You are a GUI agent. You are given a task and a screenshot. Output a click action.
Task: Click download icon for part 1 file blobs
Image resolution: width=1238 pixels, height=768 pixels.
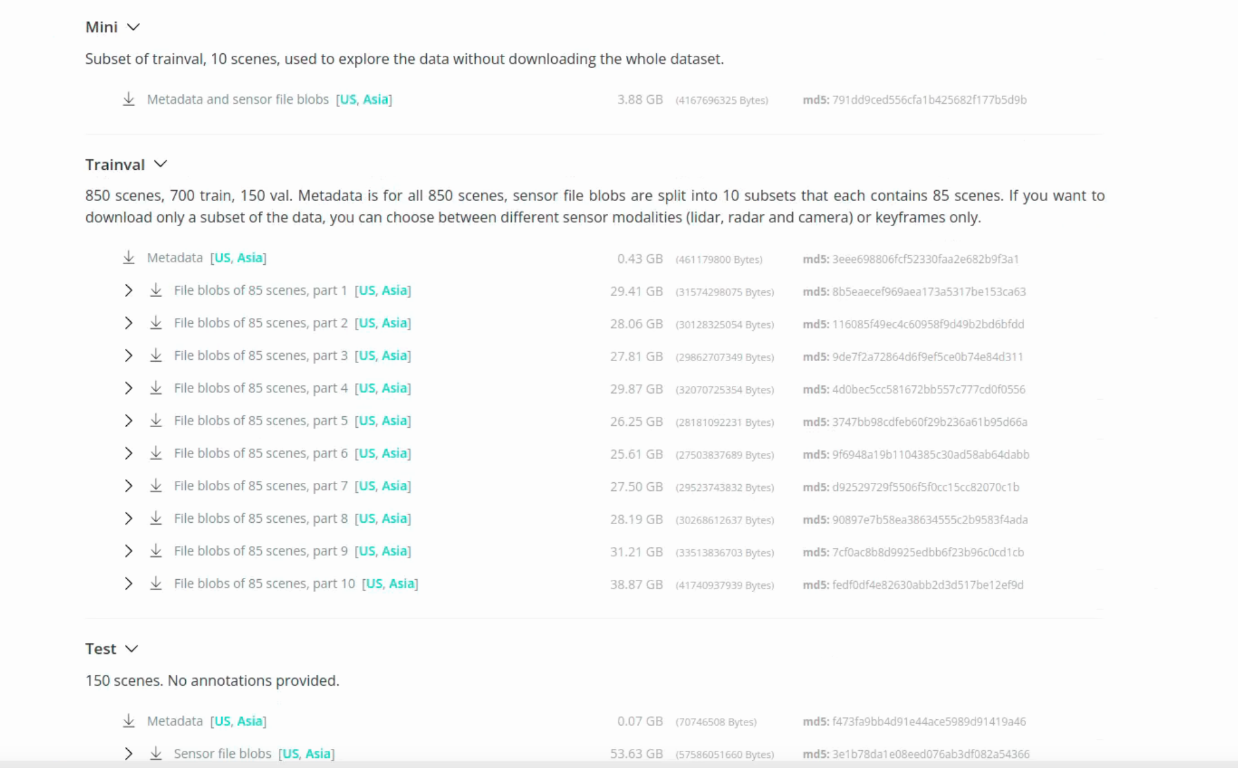tap(156, 290)
